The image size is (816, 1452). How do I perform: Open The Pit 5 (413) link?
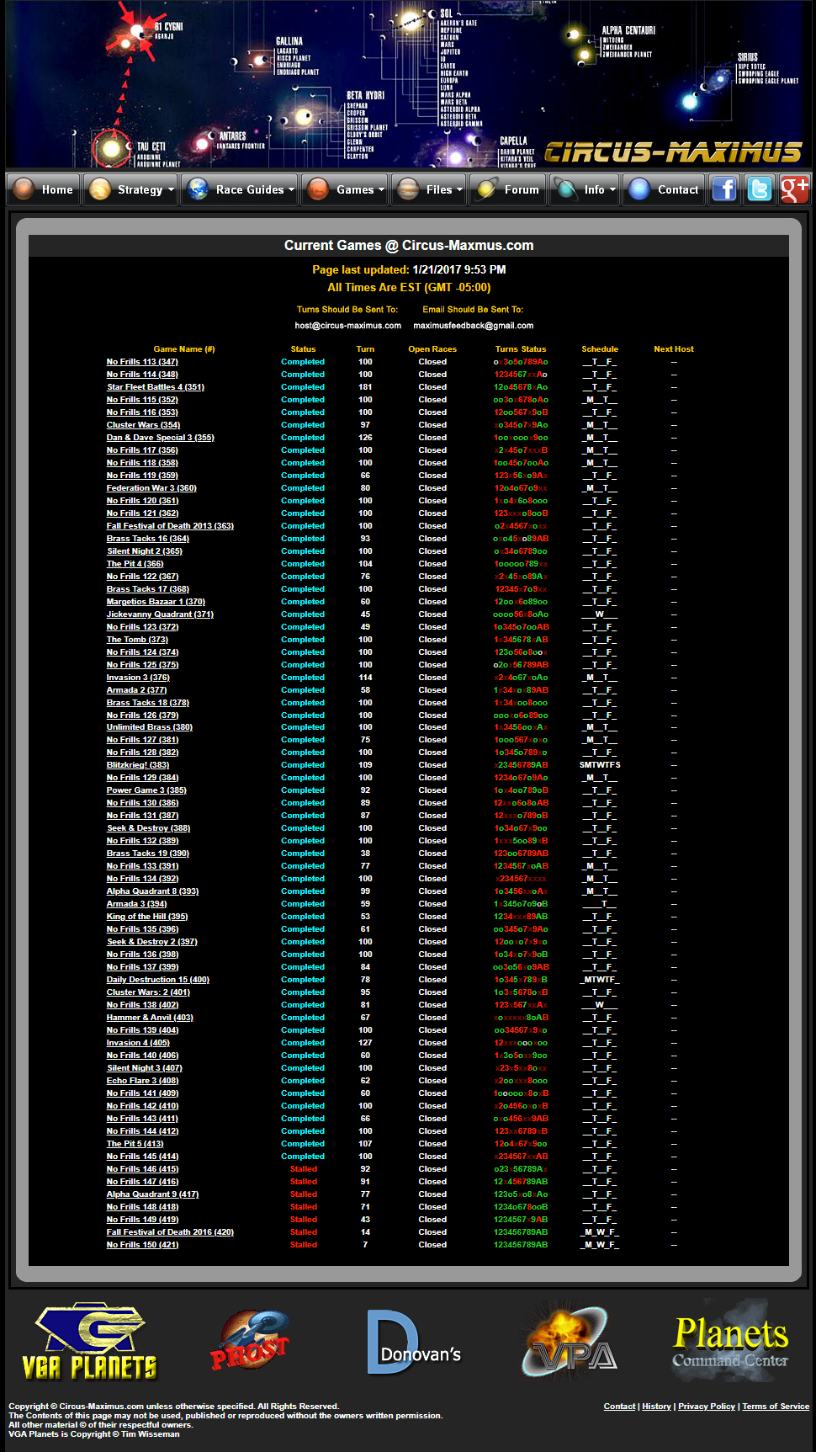[x=135, y=1144]
